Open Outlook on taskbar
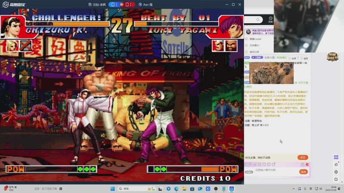 [200, 189]
